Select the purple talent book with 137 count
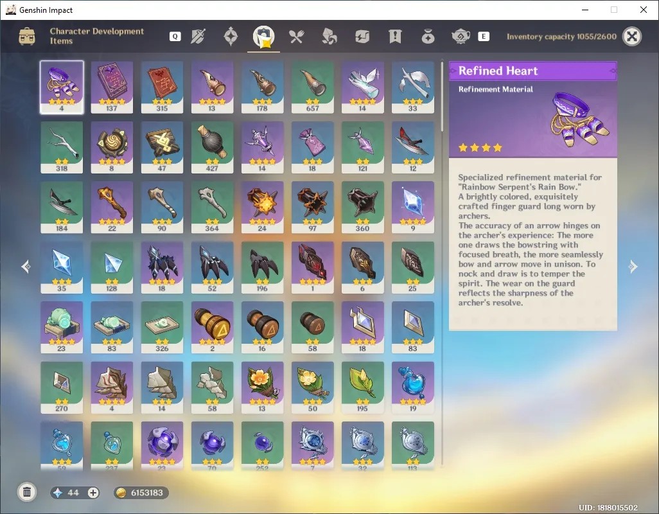The width and height of the screenshot is (659, 514). click(x=112, y=87)
